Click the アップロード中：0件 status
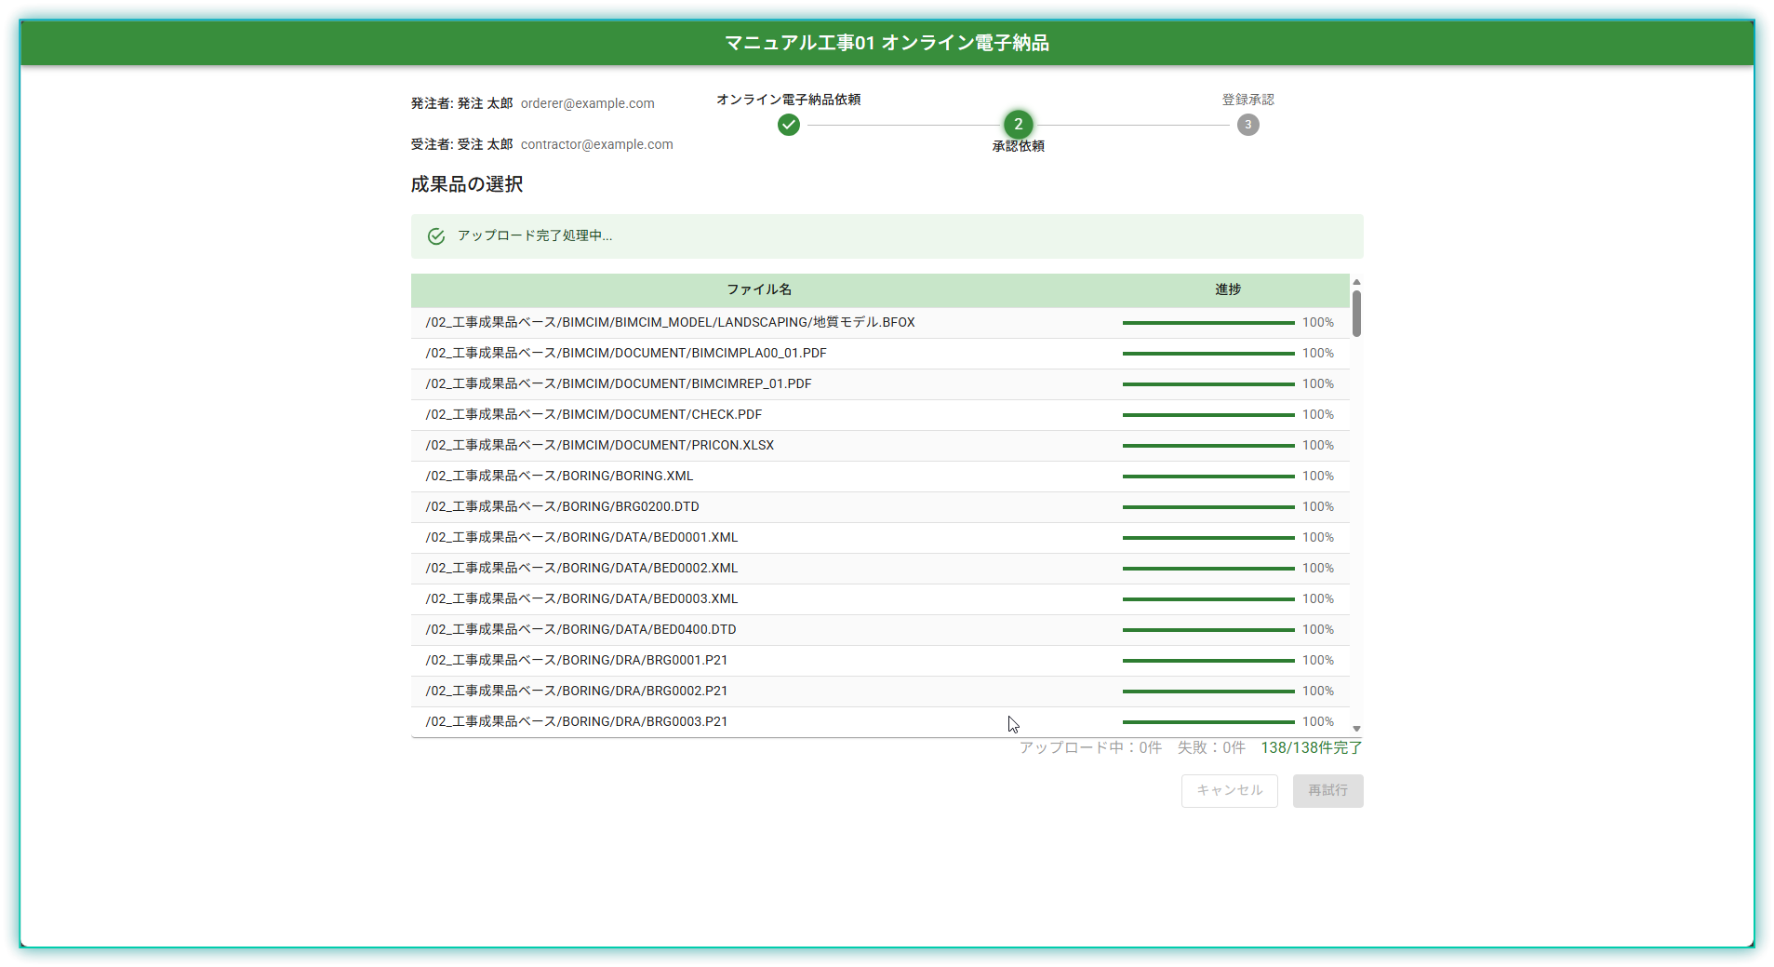The height and width of the screenshot is (967, 1774). tap(1090, 748)
